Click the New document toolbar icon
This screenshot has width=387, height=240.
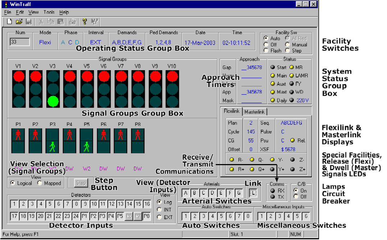[x=9, y=22]
